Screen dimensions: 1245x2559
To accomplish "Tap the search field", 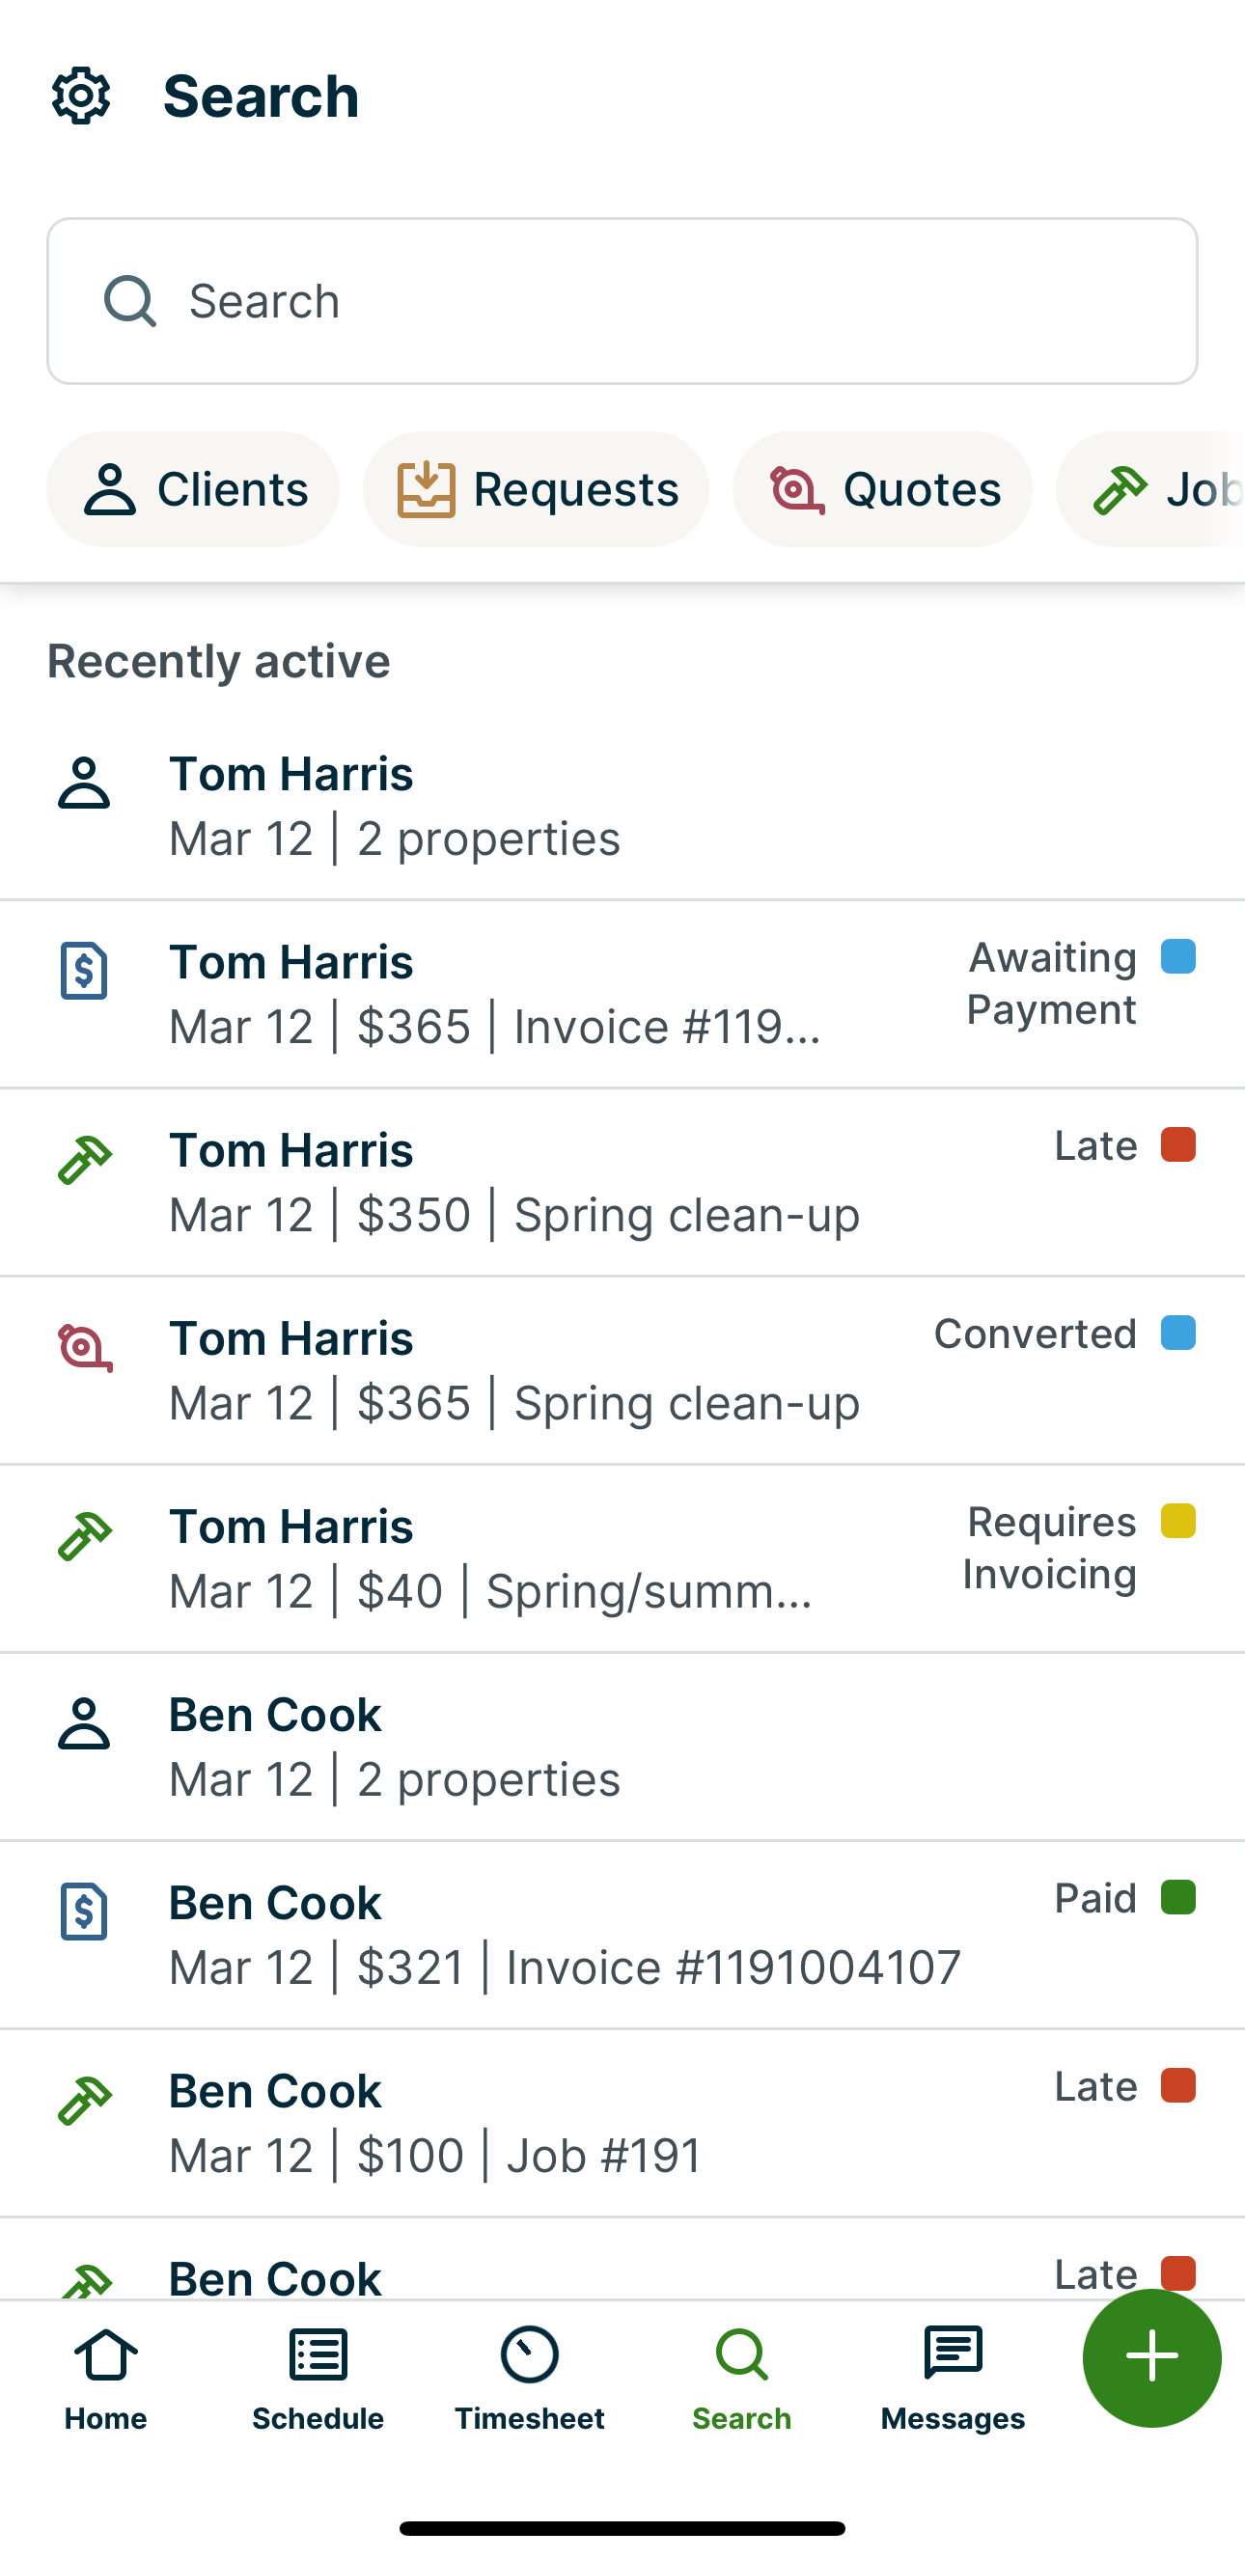I will point(622,301).
